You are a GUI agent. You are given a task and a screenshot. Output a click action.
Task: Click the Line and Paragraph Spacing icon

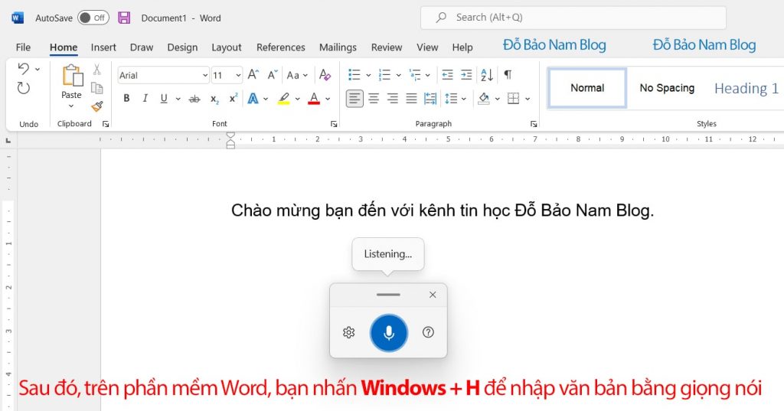[x=451, y=99]
